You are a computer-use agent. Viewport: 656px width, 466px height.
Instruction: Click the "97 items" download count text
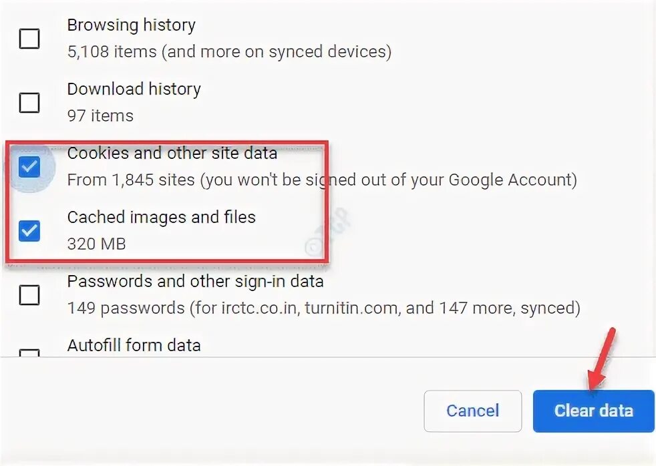coord(100,115)
